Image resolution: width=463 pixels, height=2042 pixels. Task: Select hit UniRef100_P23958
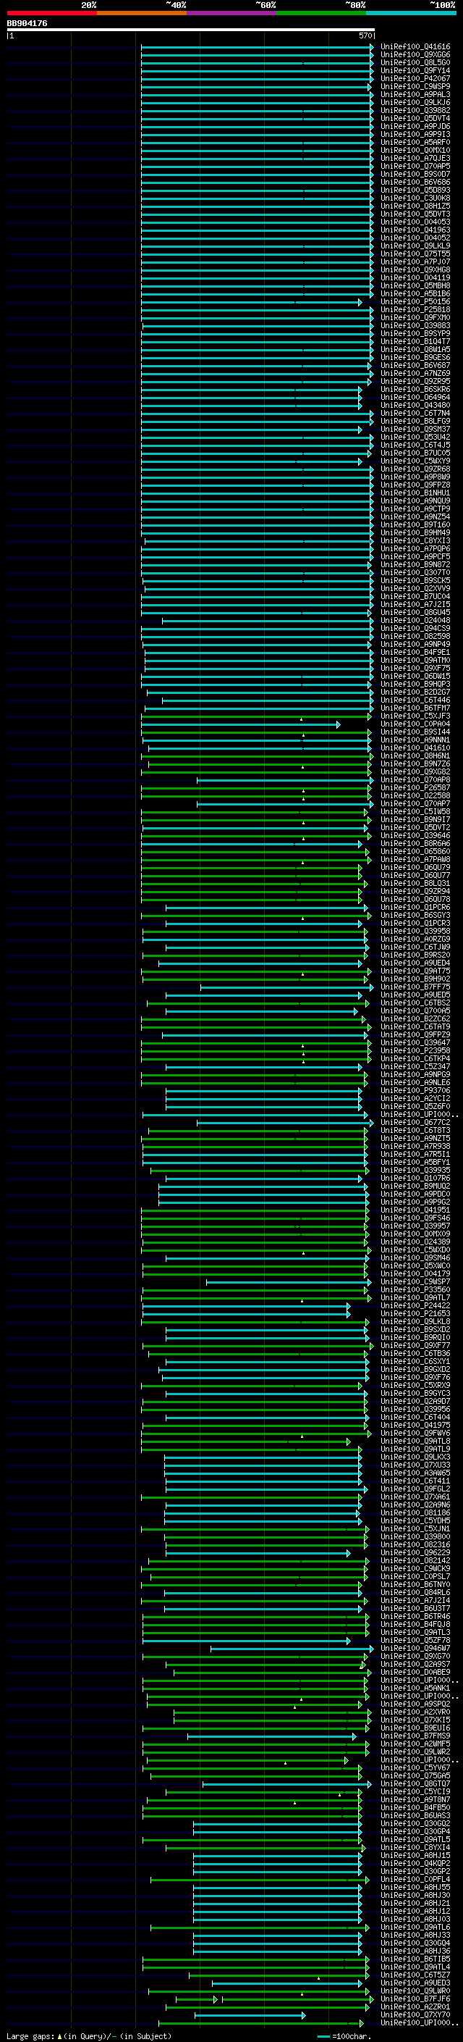point(415,1051)
